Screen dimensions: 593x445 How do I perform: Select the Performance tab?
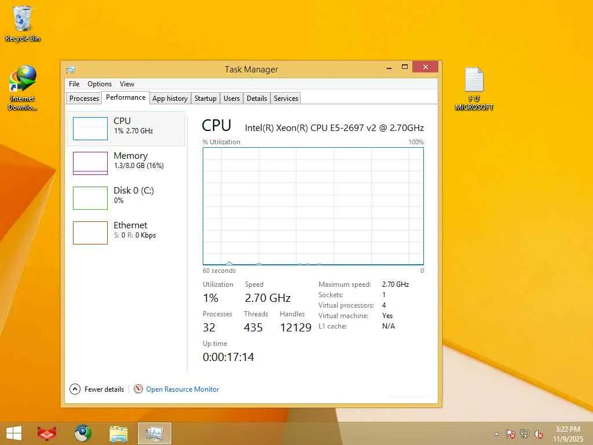point(126,97)
